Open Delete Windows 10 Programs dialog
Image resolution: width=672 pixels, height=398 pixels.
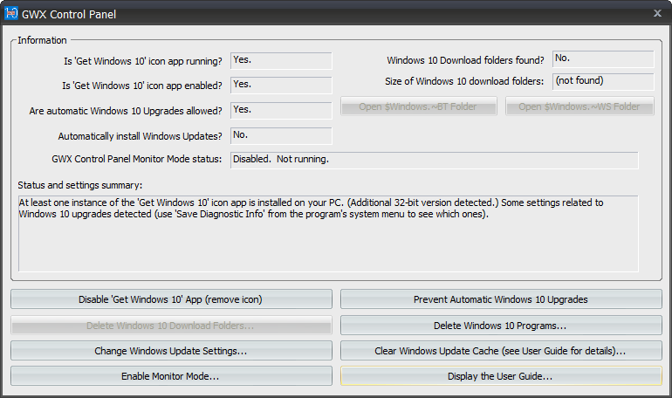coord(501,326)
